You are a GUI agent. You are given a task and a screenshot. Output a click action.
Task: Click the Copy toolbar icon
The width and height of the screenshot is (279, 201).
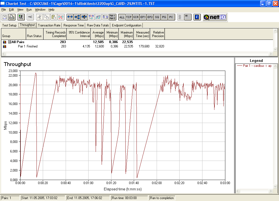click(x=47, y=17)
